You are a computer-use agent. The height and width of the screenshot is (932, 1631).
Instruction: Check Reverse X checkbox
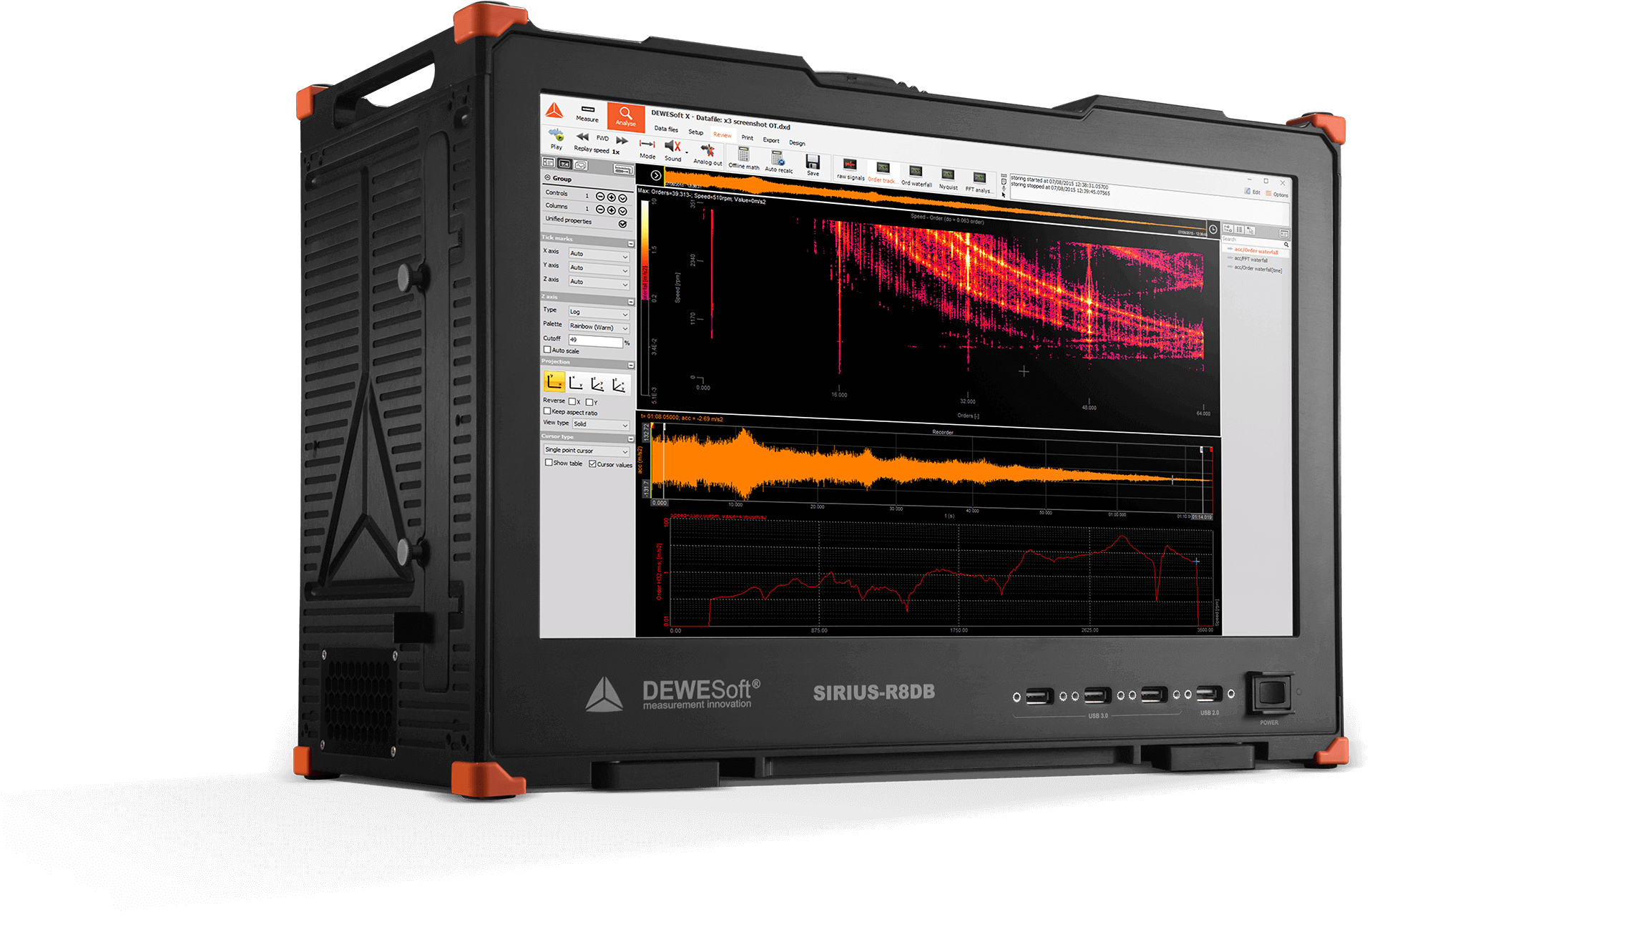572,401
